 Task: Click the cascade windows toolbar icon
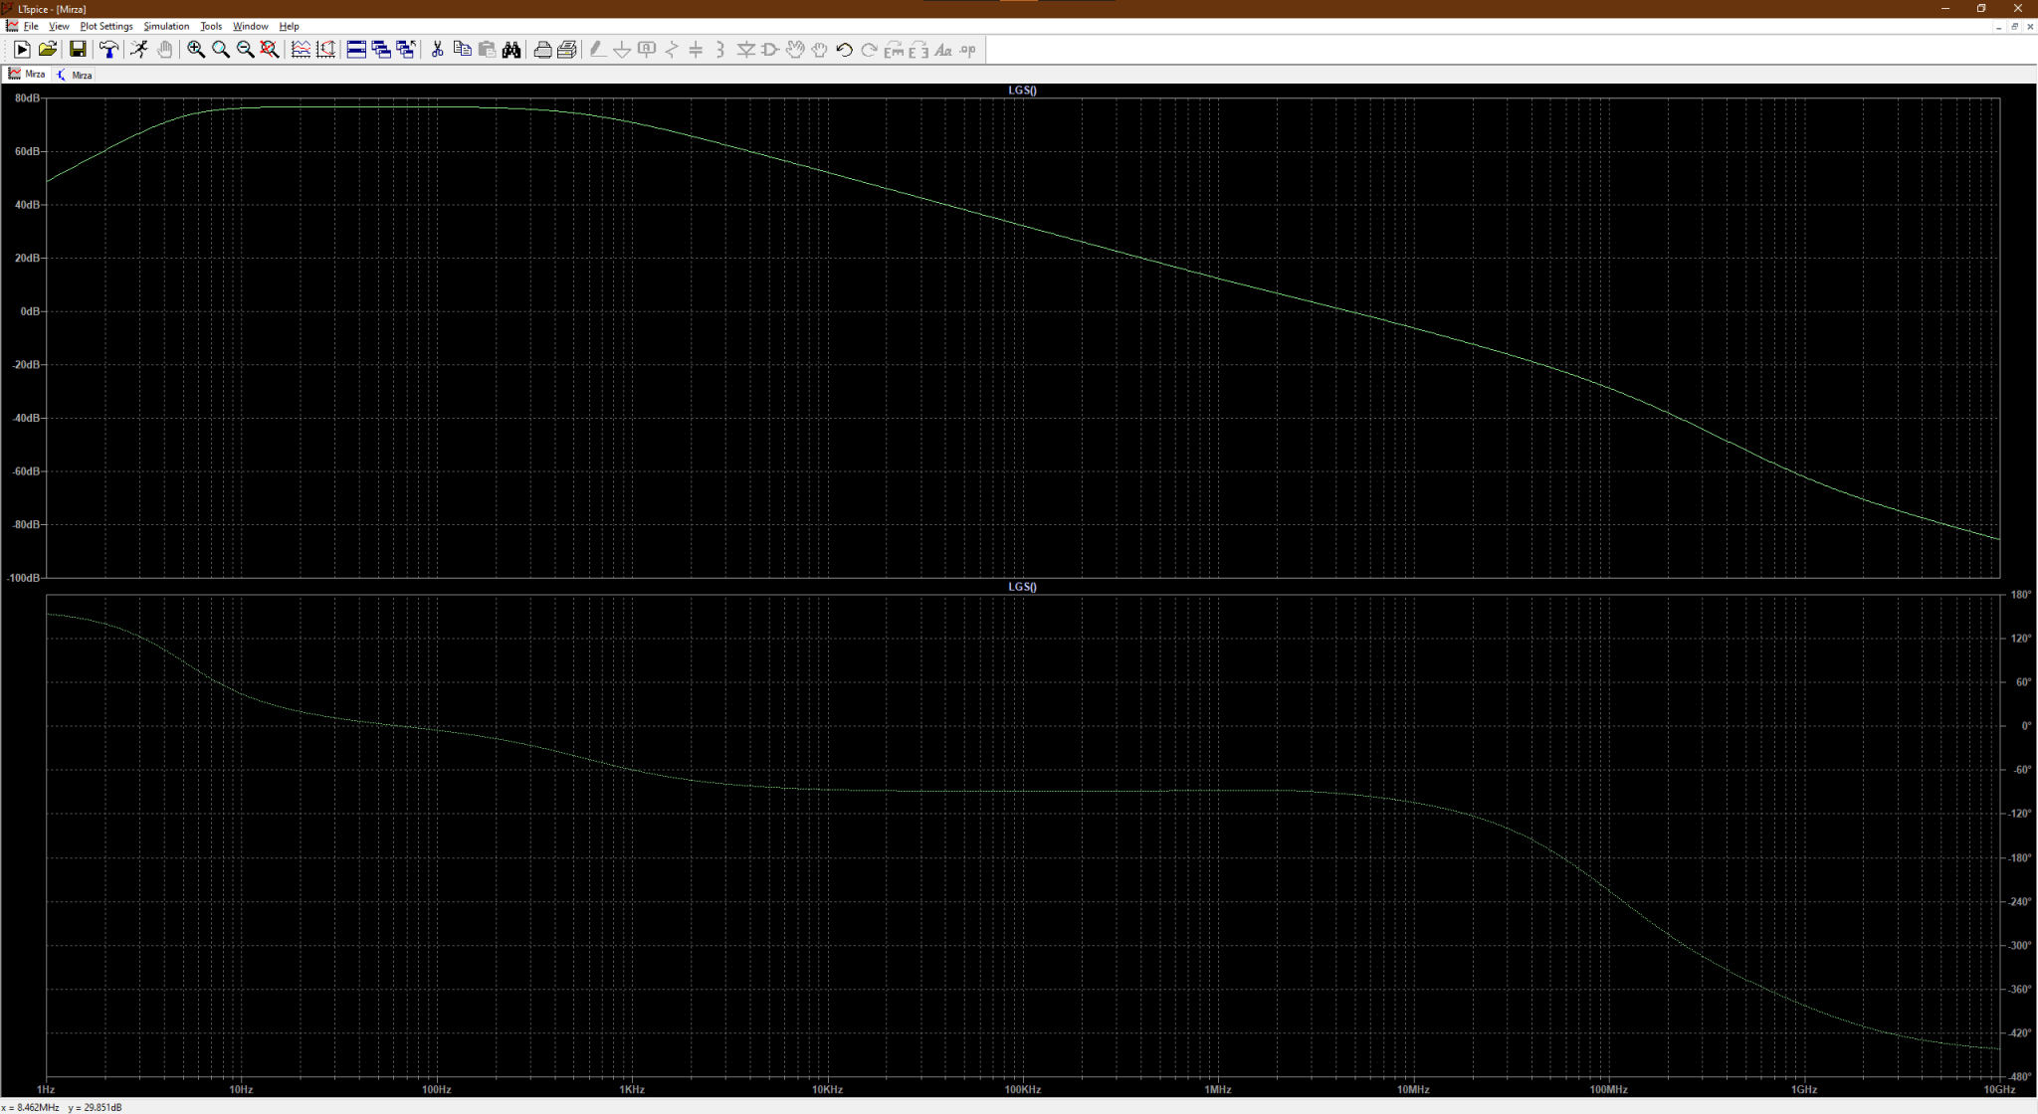pyautogui.click(x=381, y=50)
